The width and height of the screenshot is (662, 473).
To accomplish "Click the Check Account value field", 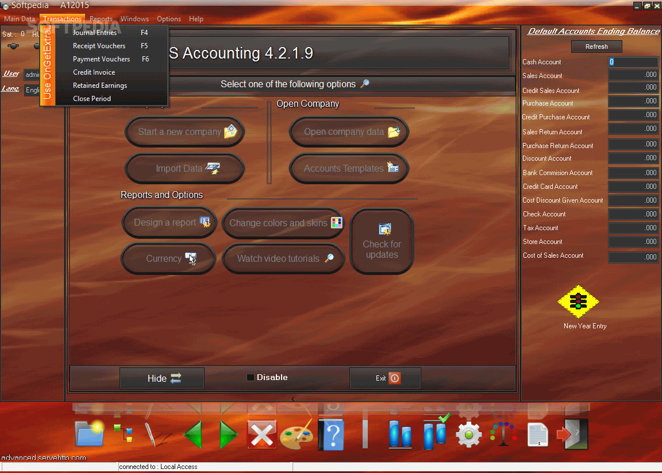I will (633, 214).
